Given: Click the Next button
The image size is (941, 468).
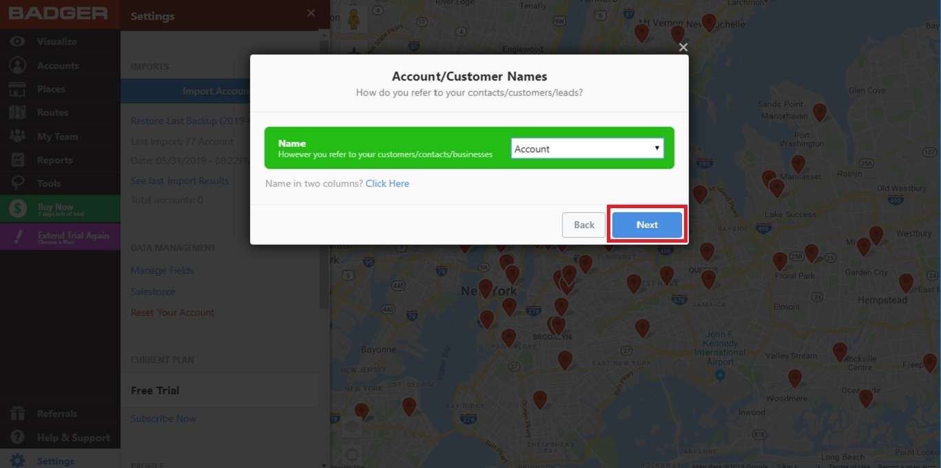Looking at the screenshot, I should tap(647, 225).
